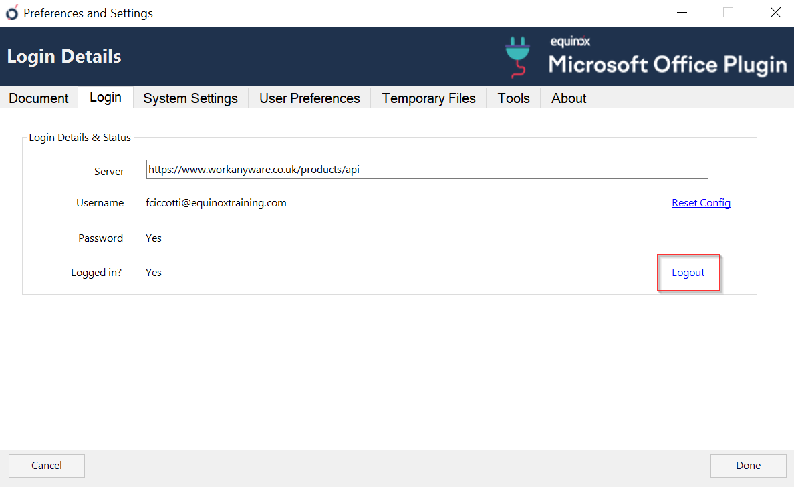
Task: Go to User Preferences tab
Action: pyautogui.click(x=309, y=98)
